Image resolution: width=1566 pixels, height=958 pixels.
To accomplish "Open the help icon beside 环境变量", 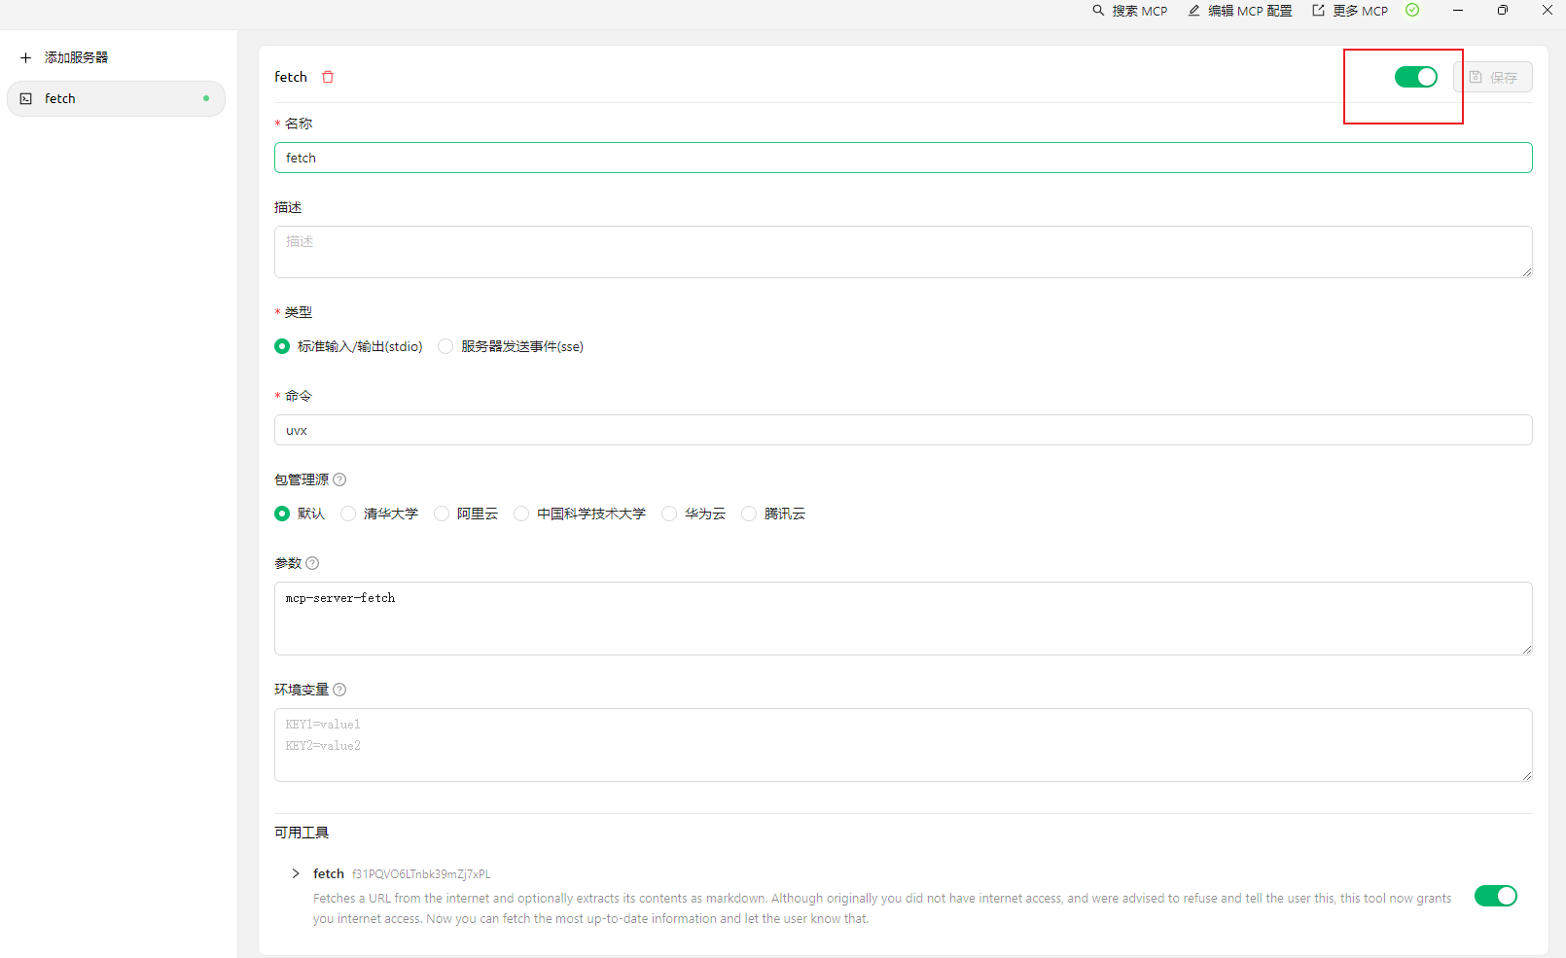I will tap(338, 689).
